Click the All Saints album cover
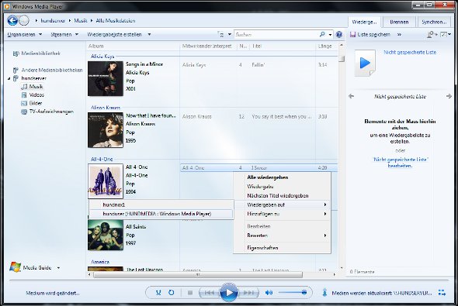 [106, 235]
